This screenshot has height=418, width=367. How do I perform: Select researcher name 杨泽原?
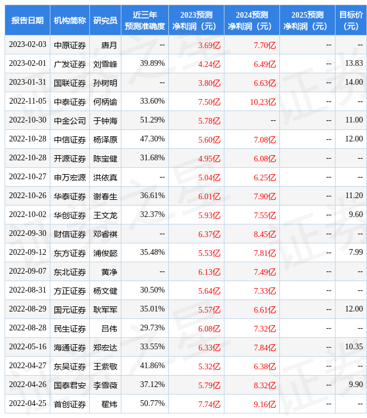[x=105, y=140]
